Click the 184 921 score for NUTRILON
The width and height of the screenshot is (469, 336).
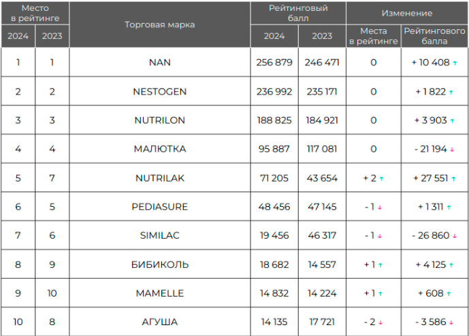[x=322, y=120]
